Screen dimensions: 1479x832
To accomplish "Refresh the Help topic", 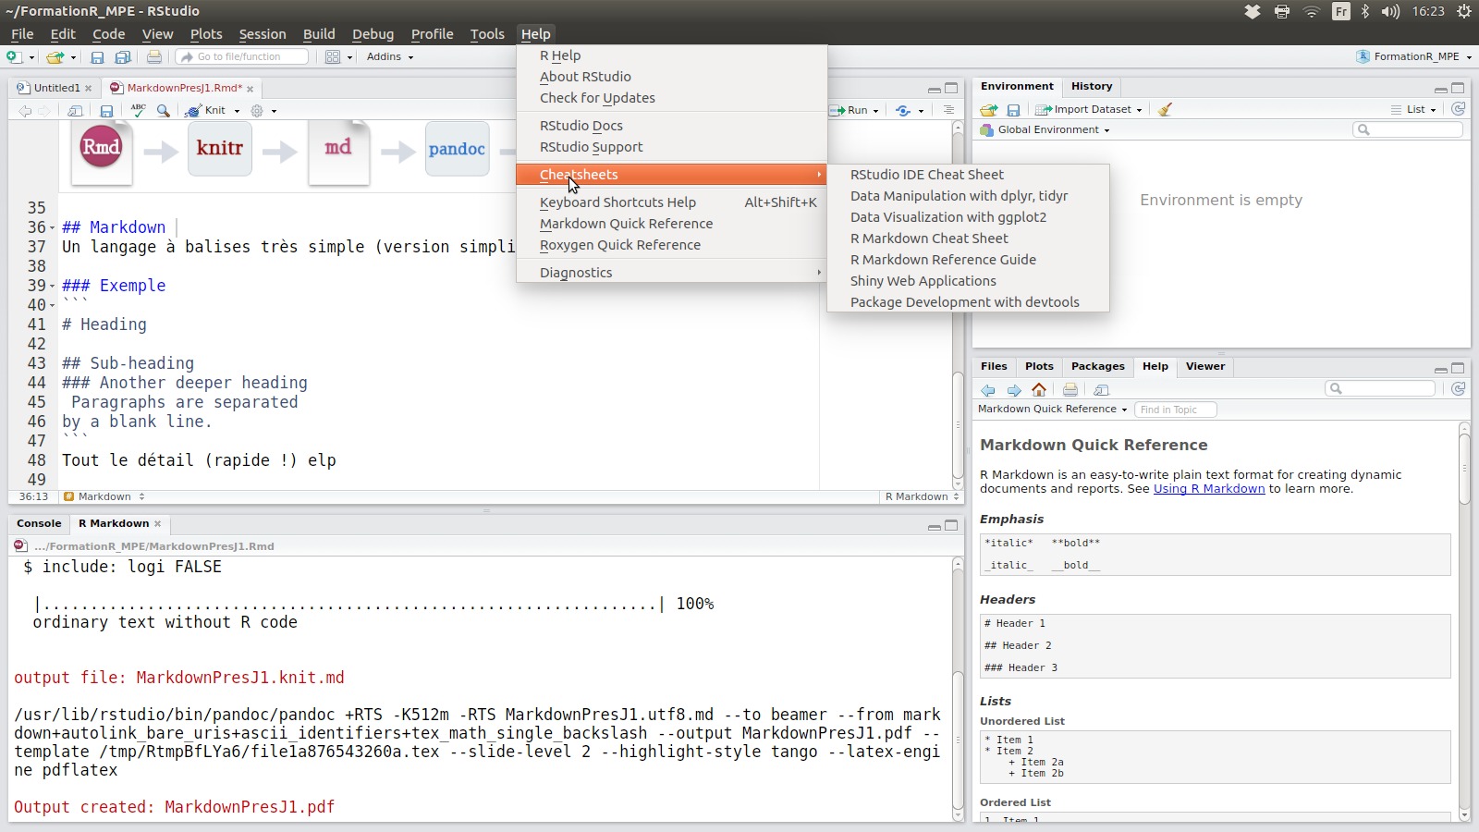I will [1459, 389].
